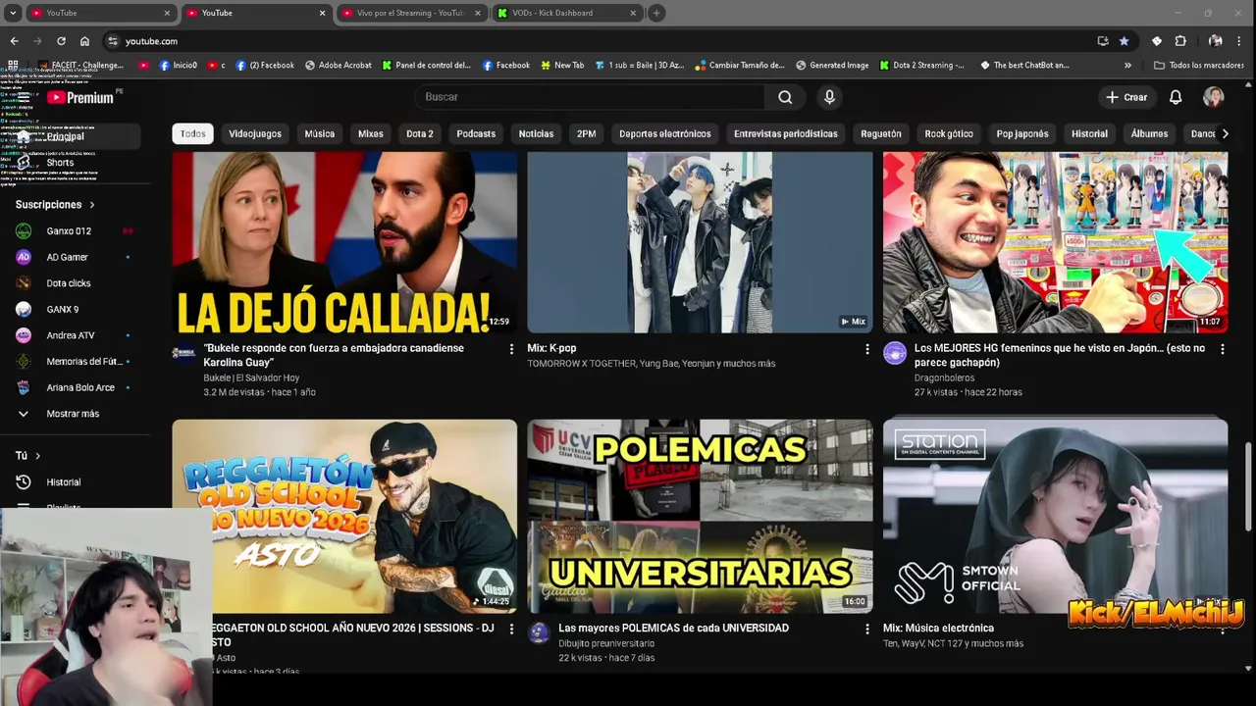Viewport: 1256px width, 706px height.
Task: Open GANX 9 channel in sidebar
Action: click(74, 309)
